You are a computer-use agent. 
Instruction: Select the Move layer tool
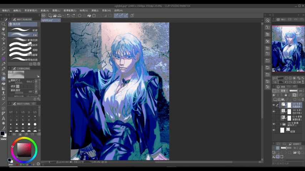tap(3, 39)
